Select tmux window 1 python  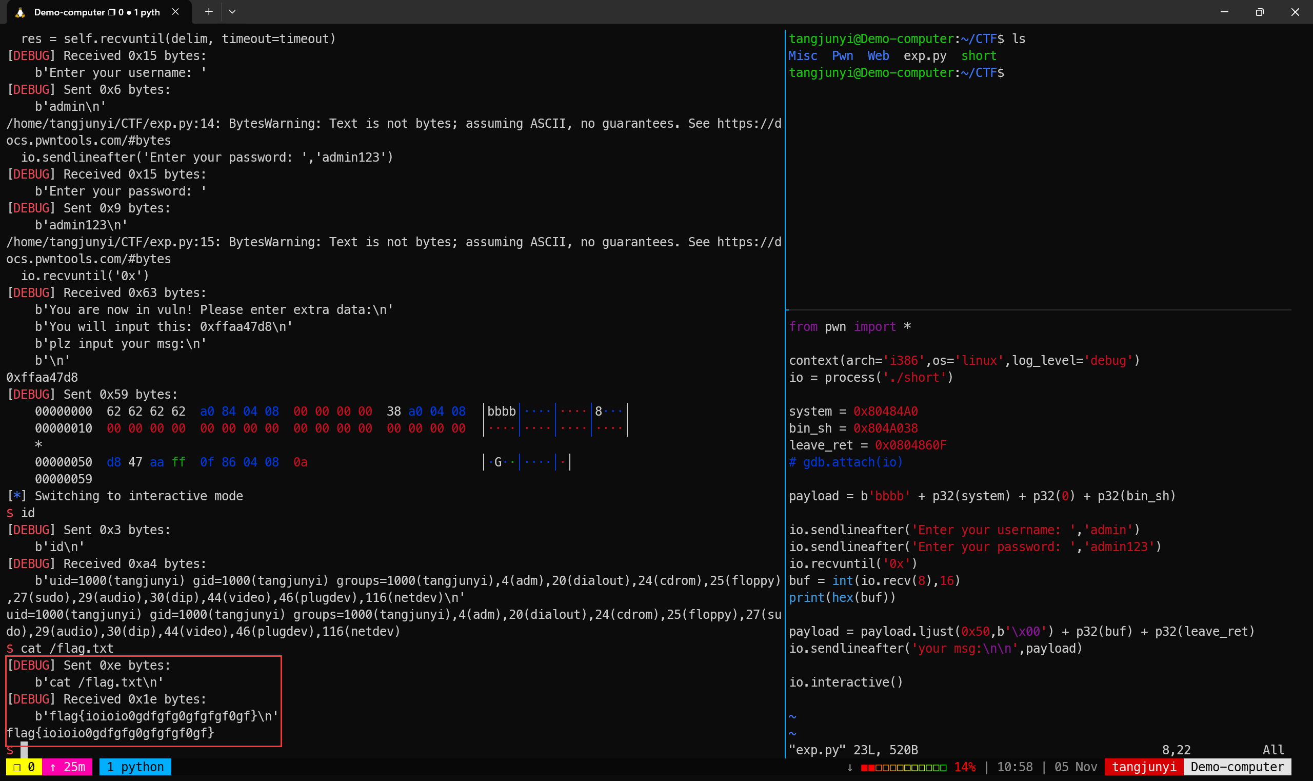[135, 767]
